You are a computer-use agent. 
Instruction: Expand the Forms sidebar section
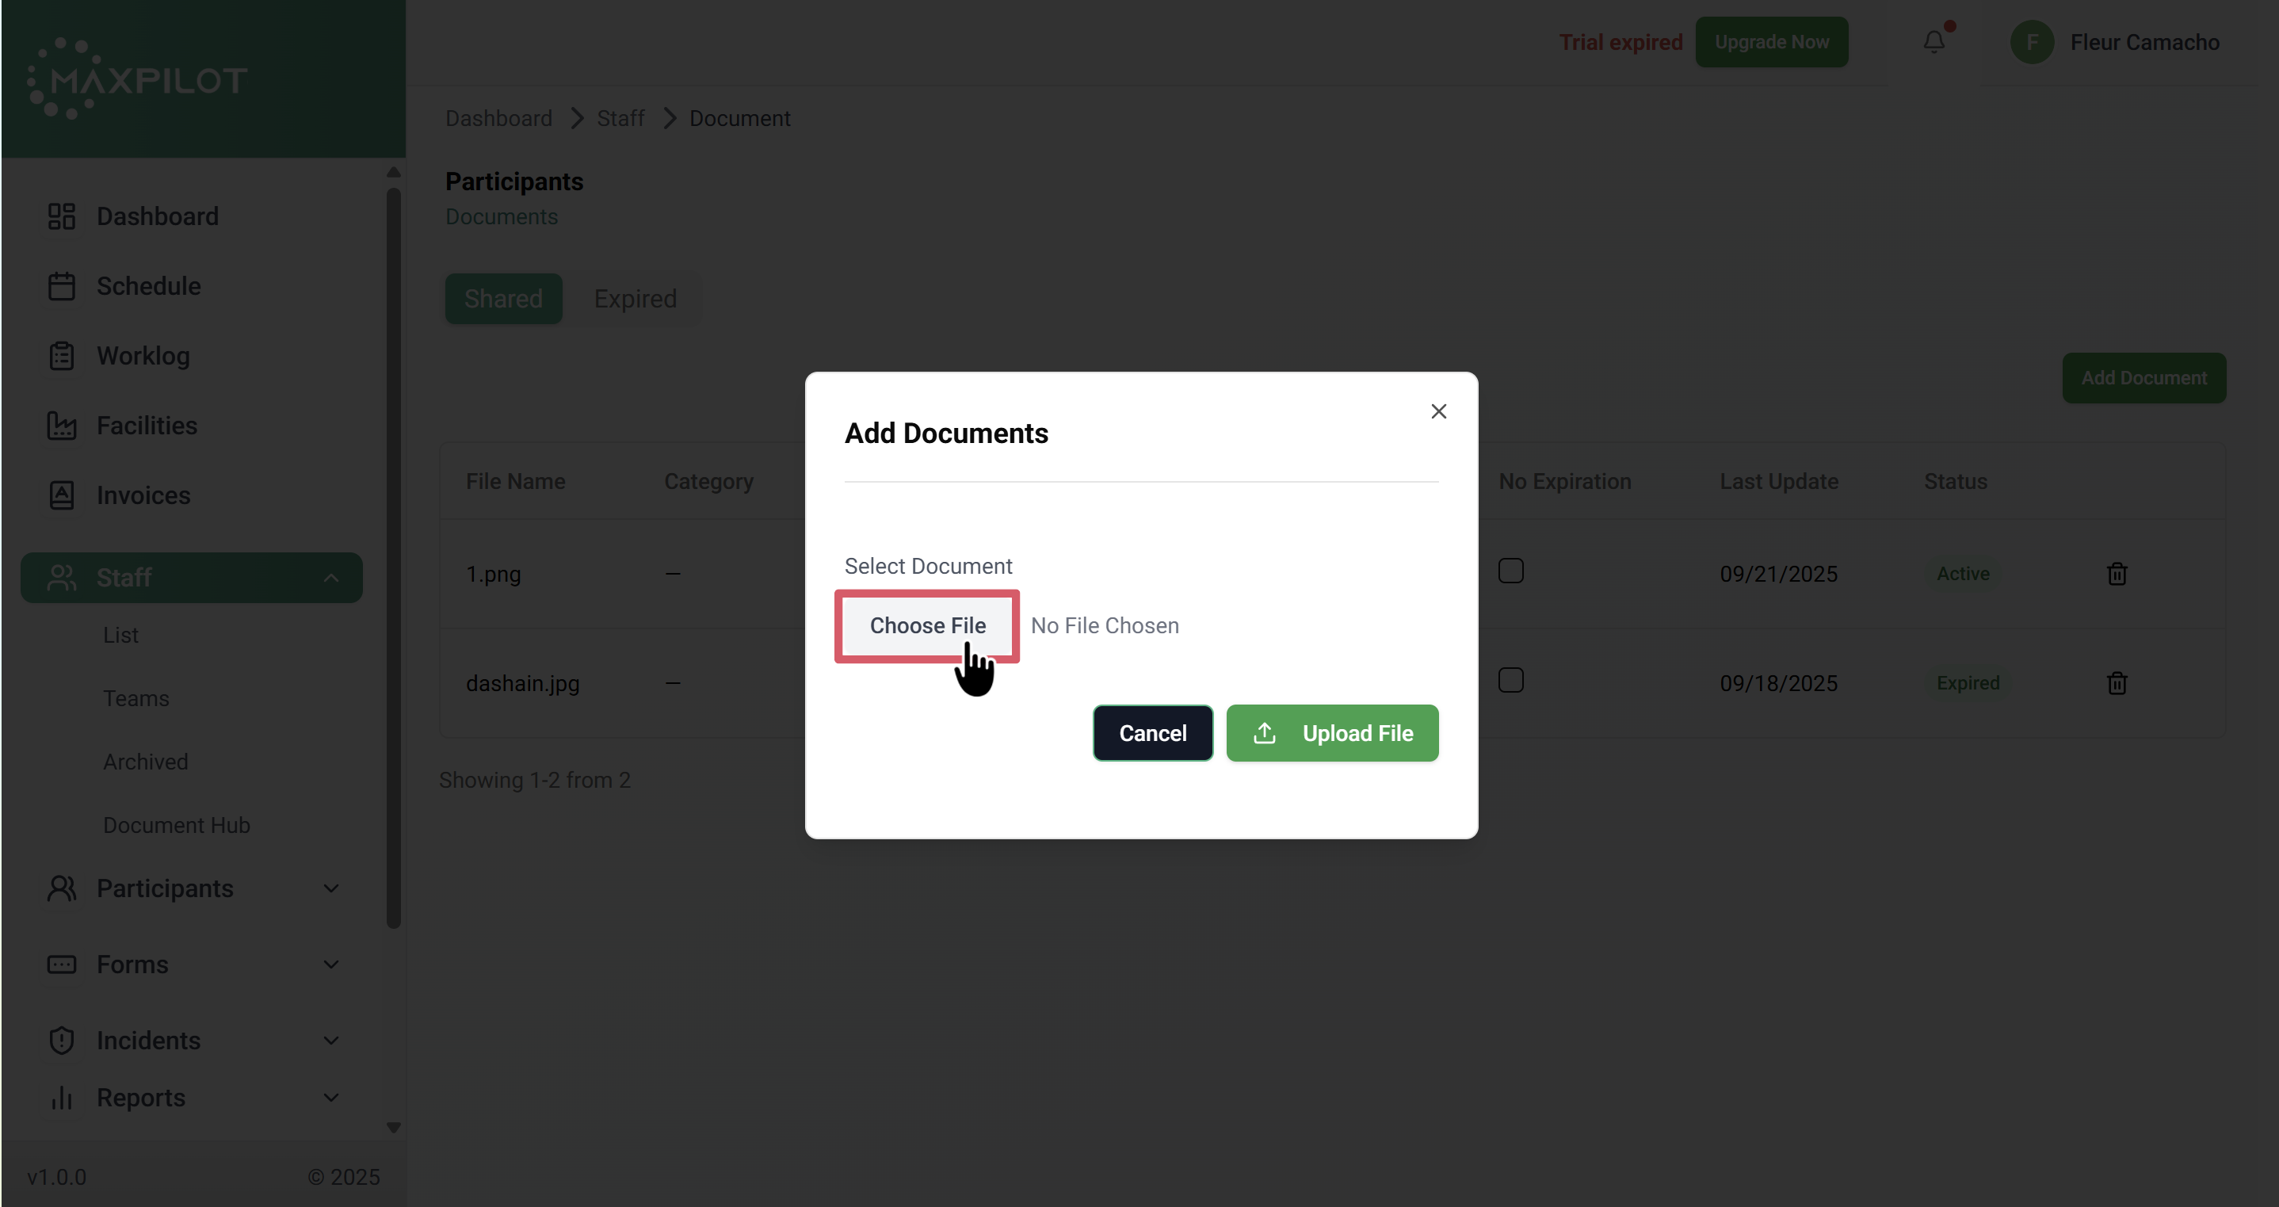pyautogui.click(x=331, y=964)
